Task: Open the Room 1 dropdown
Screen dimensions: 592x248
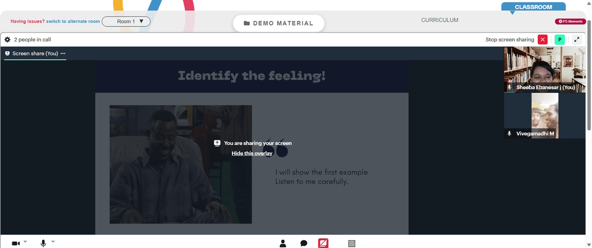Action: pyautogui.click(x=126, y=21)
